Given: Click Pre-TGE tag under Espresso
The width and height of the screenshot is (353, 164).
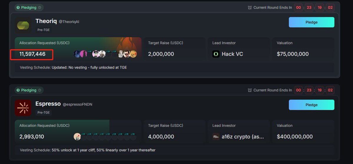Looking at the screenshot, I should (x=44, y=113).
